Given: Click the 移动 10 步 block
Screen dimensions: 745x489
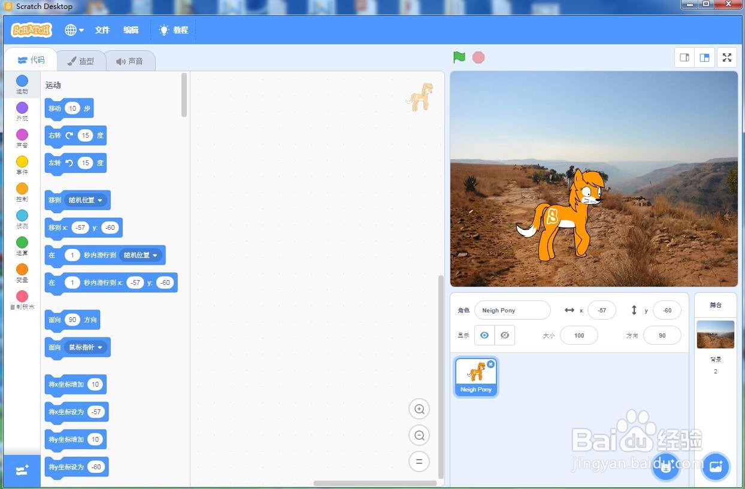Looking at the screenshot, I should 69,109.
